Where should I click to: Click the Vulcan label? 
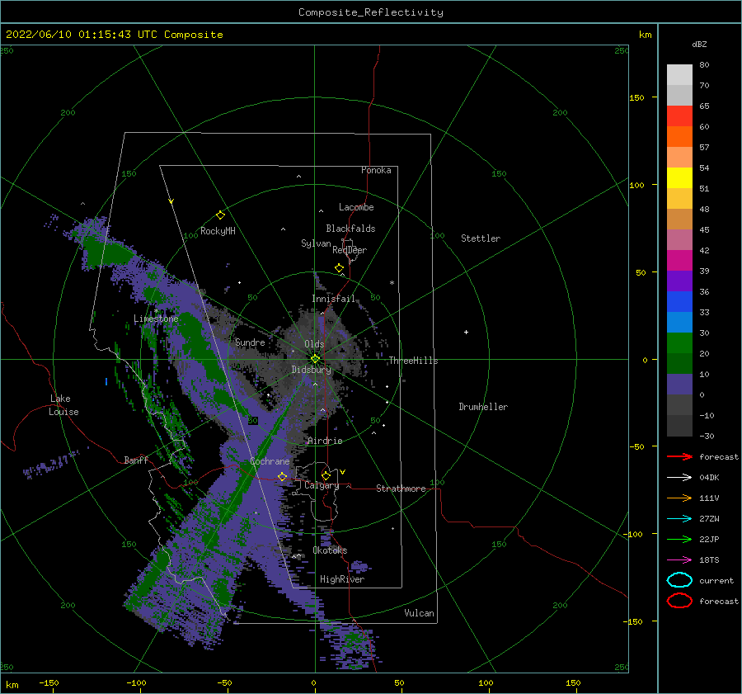point(420,613)
